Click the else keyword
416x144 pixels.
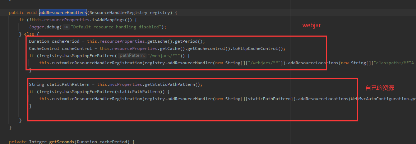29,34
